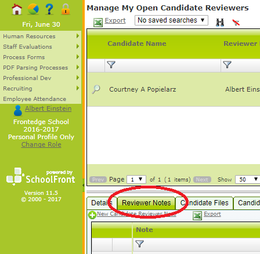Clear filters with the red crossed funnel icon
The width and height of the screenshot is (260, 254).
236,23
